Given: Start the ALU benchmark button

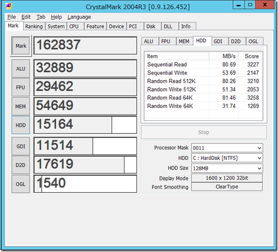Looking at the screenshot, I should coord(21,69).
